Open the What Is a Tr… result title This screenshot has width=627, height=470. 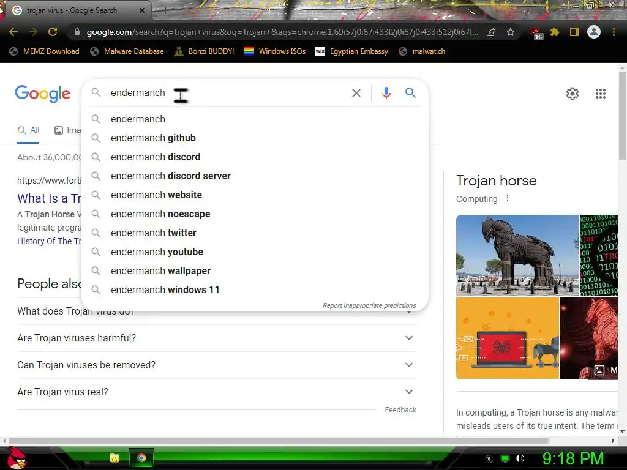tap(49, 198)
